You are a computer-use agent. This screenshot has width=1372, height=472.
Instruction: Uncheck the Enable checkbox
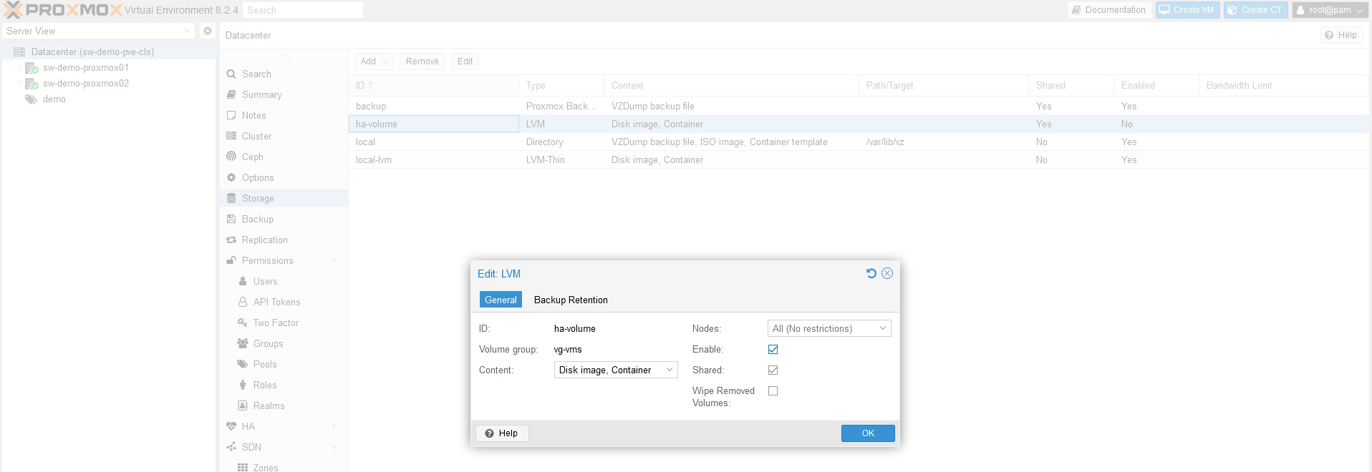(773, 350)
